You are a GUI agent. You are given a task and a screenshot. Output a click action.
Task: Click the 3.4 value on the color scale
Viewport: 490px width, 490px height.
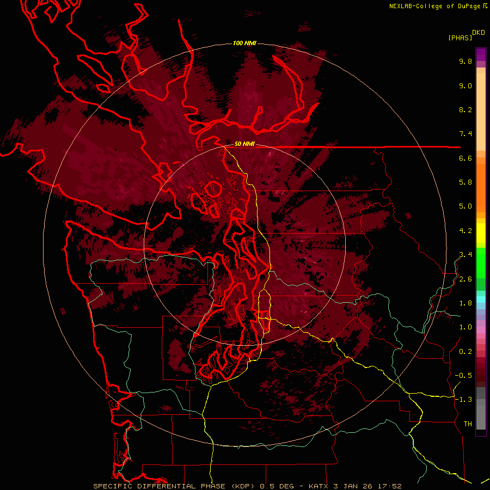coord(465,255)
